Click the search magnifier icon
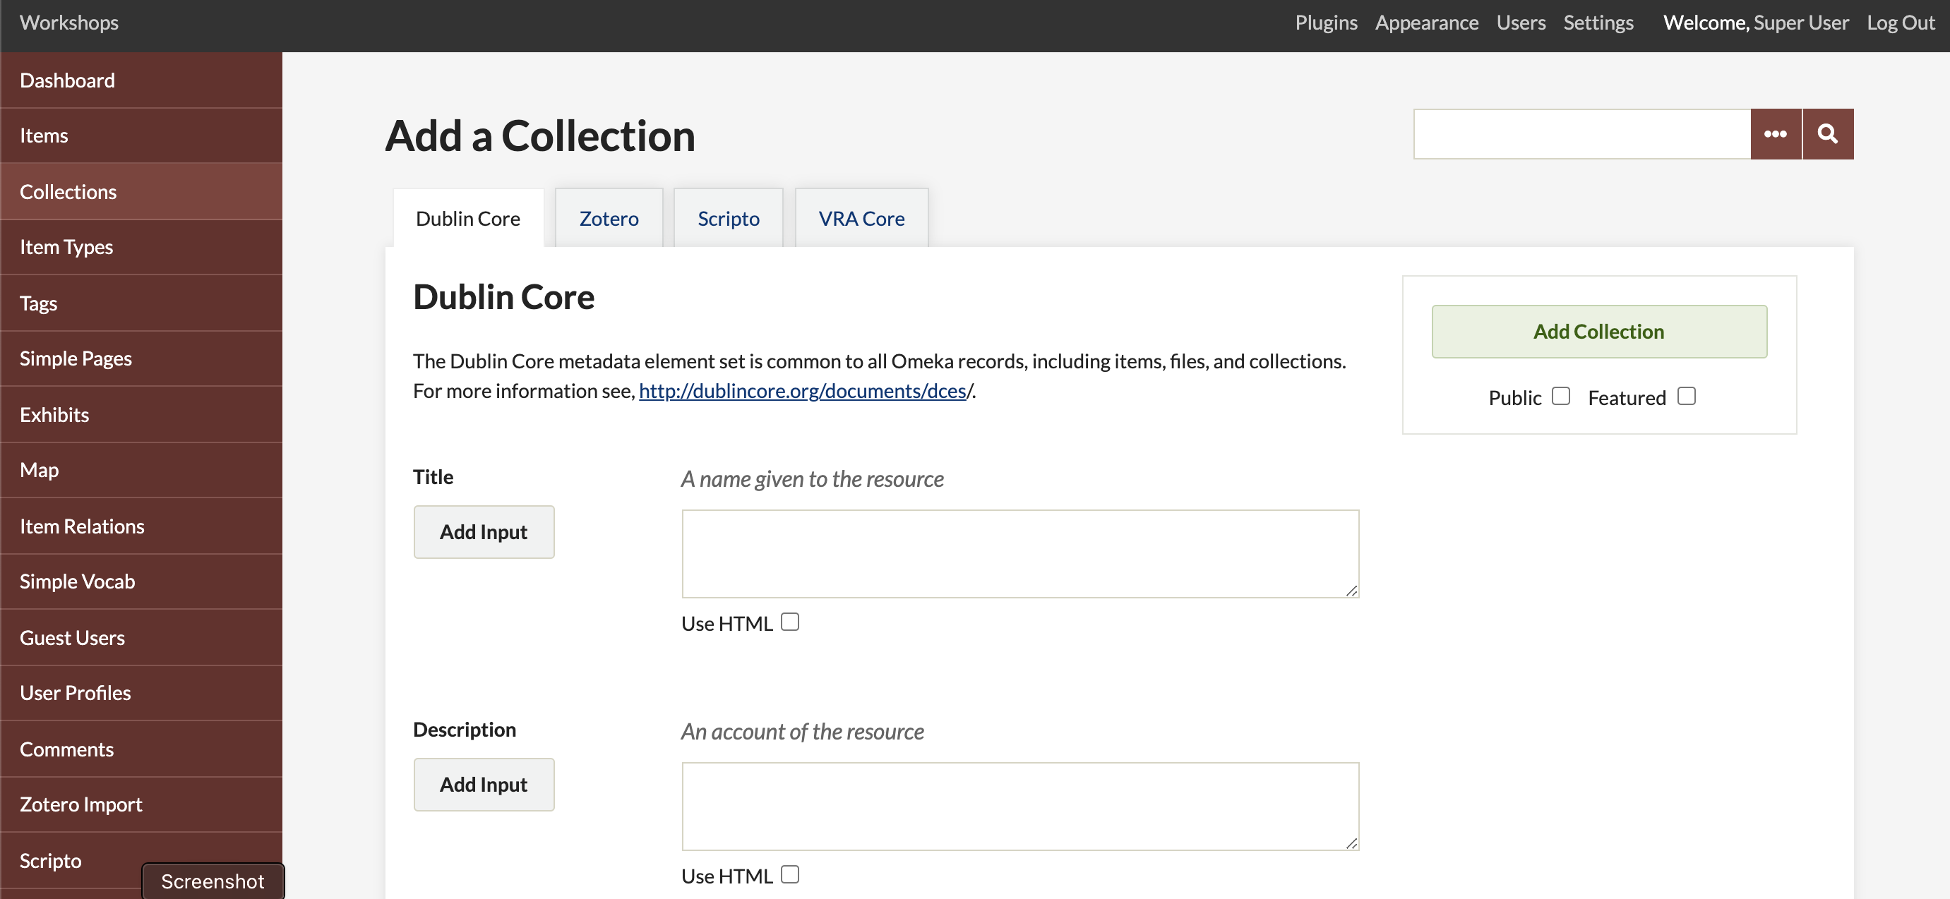This screenshot has width=1950, height=899. click(1827, 134)
